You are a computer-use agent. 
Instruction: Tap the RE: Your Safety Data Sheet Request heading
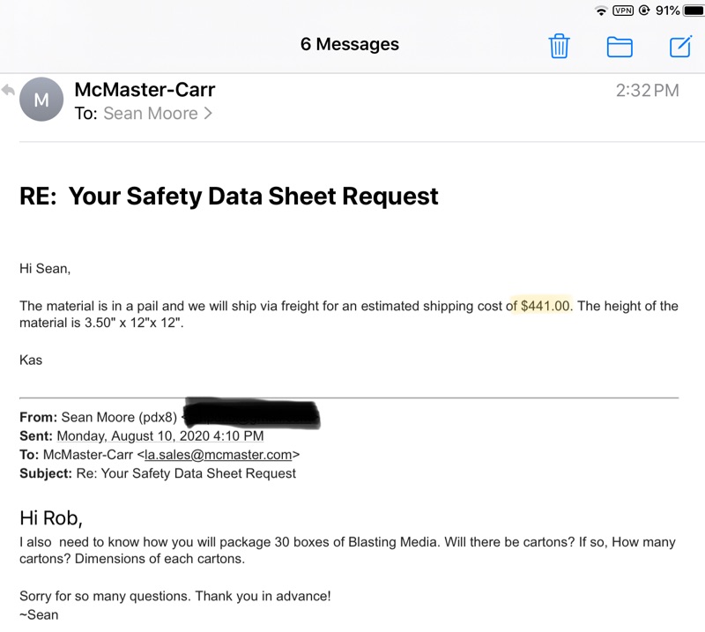pos(229,196)
